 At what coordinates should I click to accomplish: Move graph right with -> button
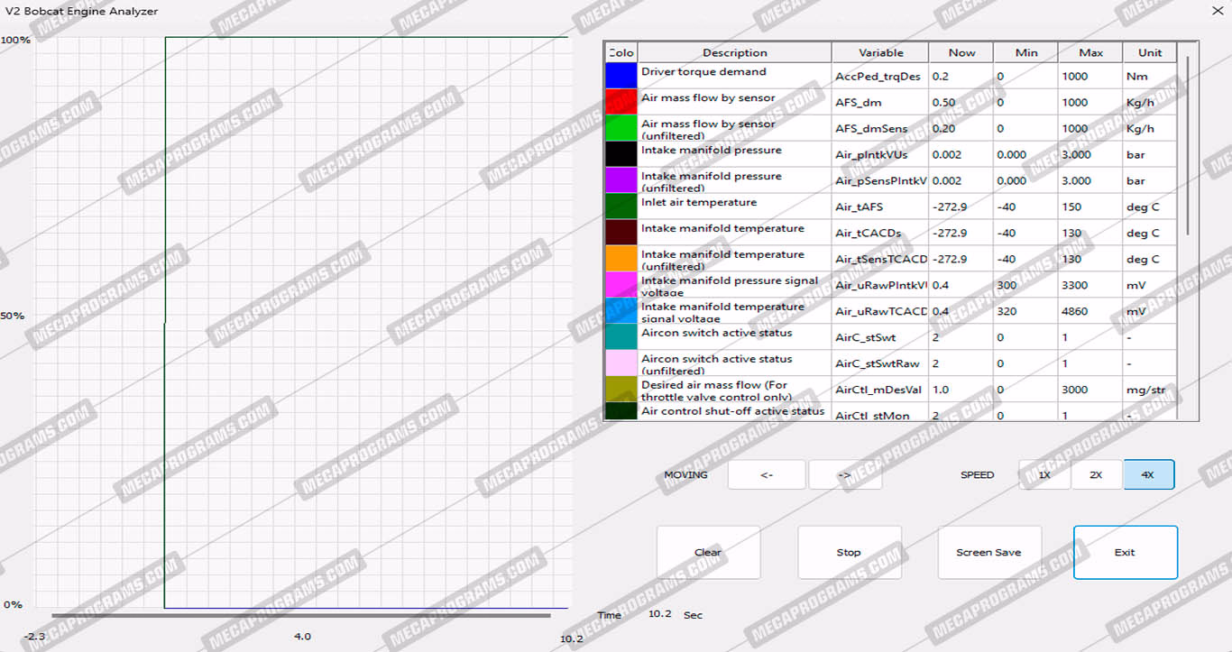(x=844, y=474)
